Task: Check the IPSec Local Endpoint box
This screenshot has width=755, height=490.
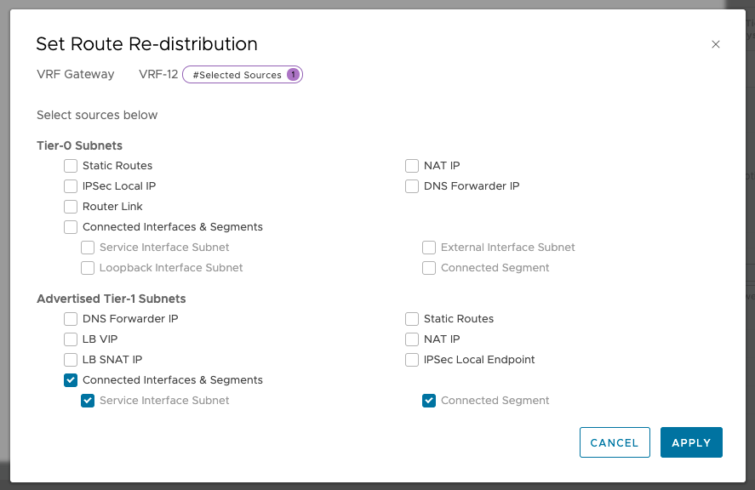Action: tap(412, 360)
